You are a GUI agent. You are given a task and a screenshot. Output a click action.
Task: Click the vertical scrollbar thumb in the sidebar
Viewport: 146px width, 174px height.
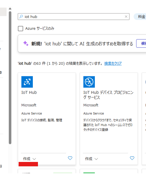click(x=10, y=78)
